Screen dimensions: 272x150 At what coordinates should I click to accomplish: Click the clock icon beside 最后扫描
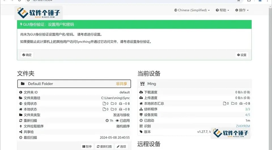click(21, 138)
